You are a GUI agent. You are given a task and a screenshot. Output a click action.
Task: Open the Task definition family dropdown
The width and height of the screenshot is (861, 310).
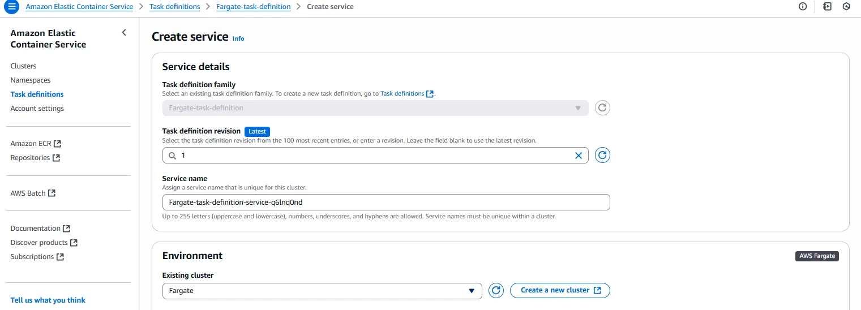click(x=375, y=108)
